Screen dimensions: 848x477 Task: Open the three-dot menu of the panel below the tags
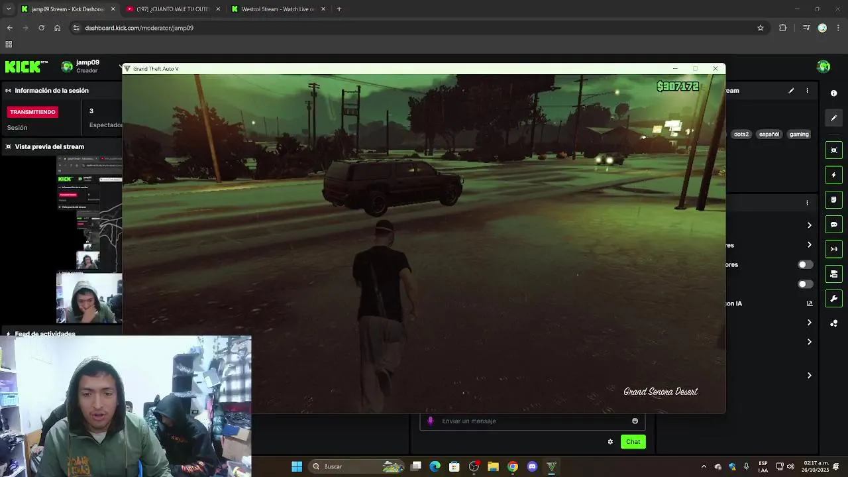click(x=807, y=203)
